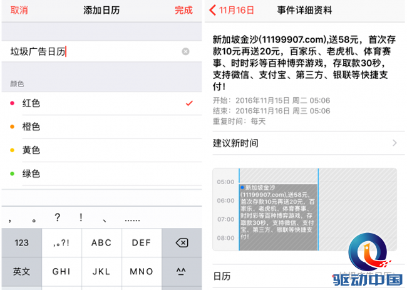Tap the 开始 start time line
This screenshot has height=290, width=407.
point(271,100)
